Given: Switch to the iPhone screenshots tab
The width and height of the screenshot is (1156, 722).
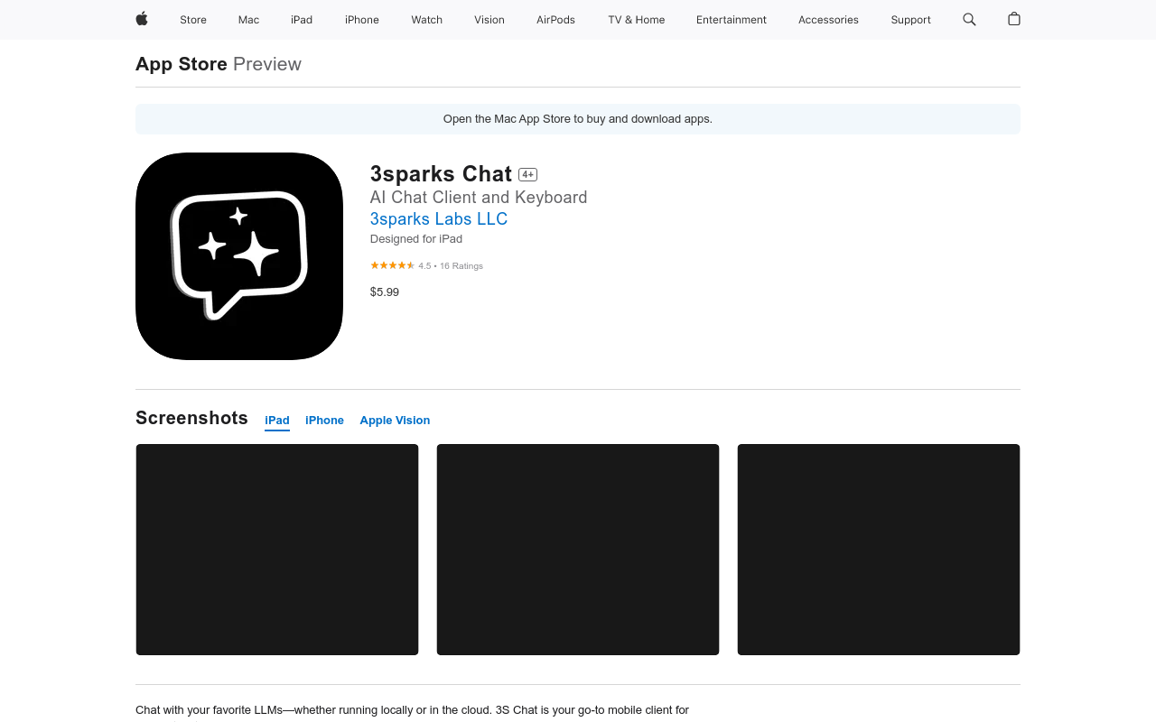Looking at the screenshot, I should tap(324, 421).
